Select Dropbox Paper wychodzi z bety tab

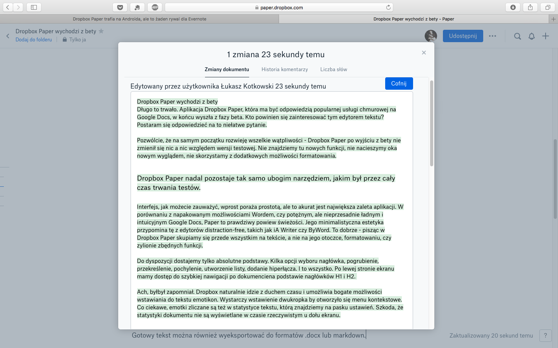click(414, 19)
